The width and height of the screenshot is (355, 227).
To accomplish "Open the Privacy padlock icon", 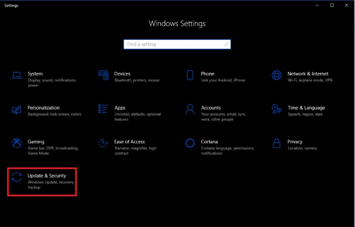I will click(x=276, y=143).
